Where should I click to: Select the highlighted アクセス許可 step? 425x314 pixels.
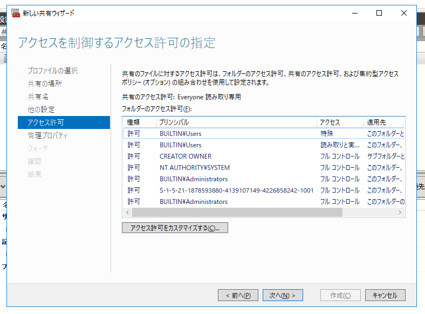(x=64, y=122)
